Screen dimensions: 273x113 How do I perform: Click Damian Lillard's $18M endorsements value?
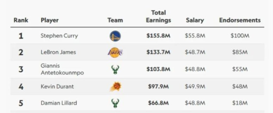240,103
